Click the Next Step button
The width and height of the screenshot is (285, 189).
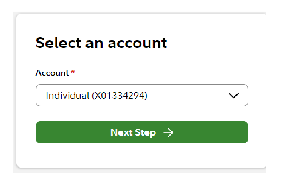[x=142, y=132]
